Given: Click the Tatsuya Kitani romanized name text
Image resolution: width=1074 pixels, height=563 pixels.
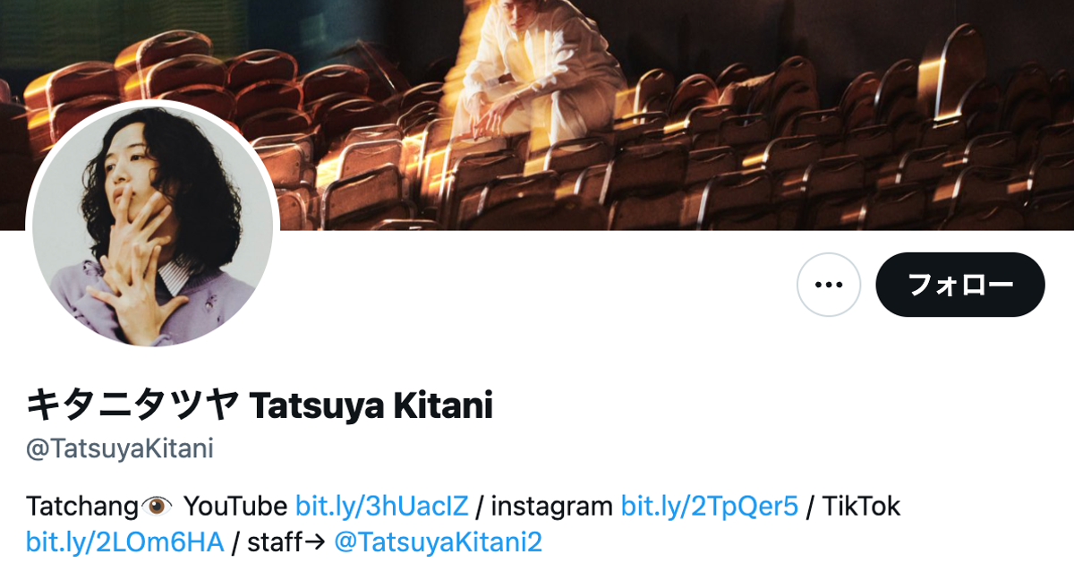Looking at the screenshot, I should [371, 407].
